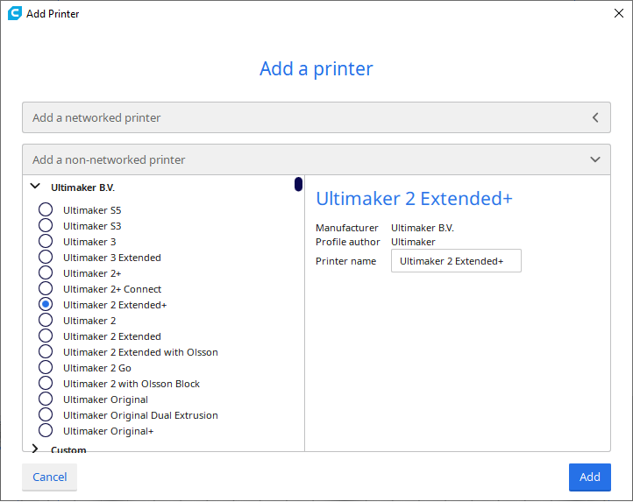Click the printer list scrollbar handle
This screenshot has width=633, height=502.
[x=298, y=185]
